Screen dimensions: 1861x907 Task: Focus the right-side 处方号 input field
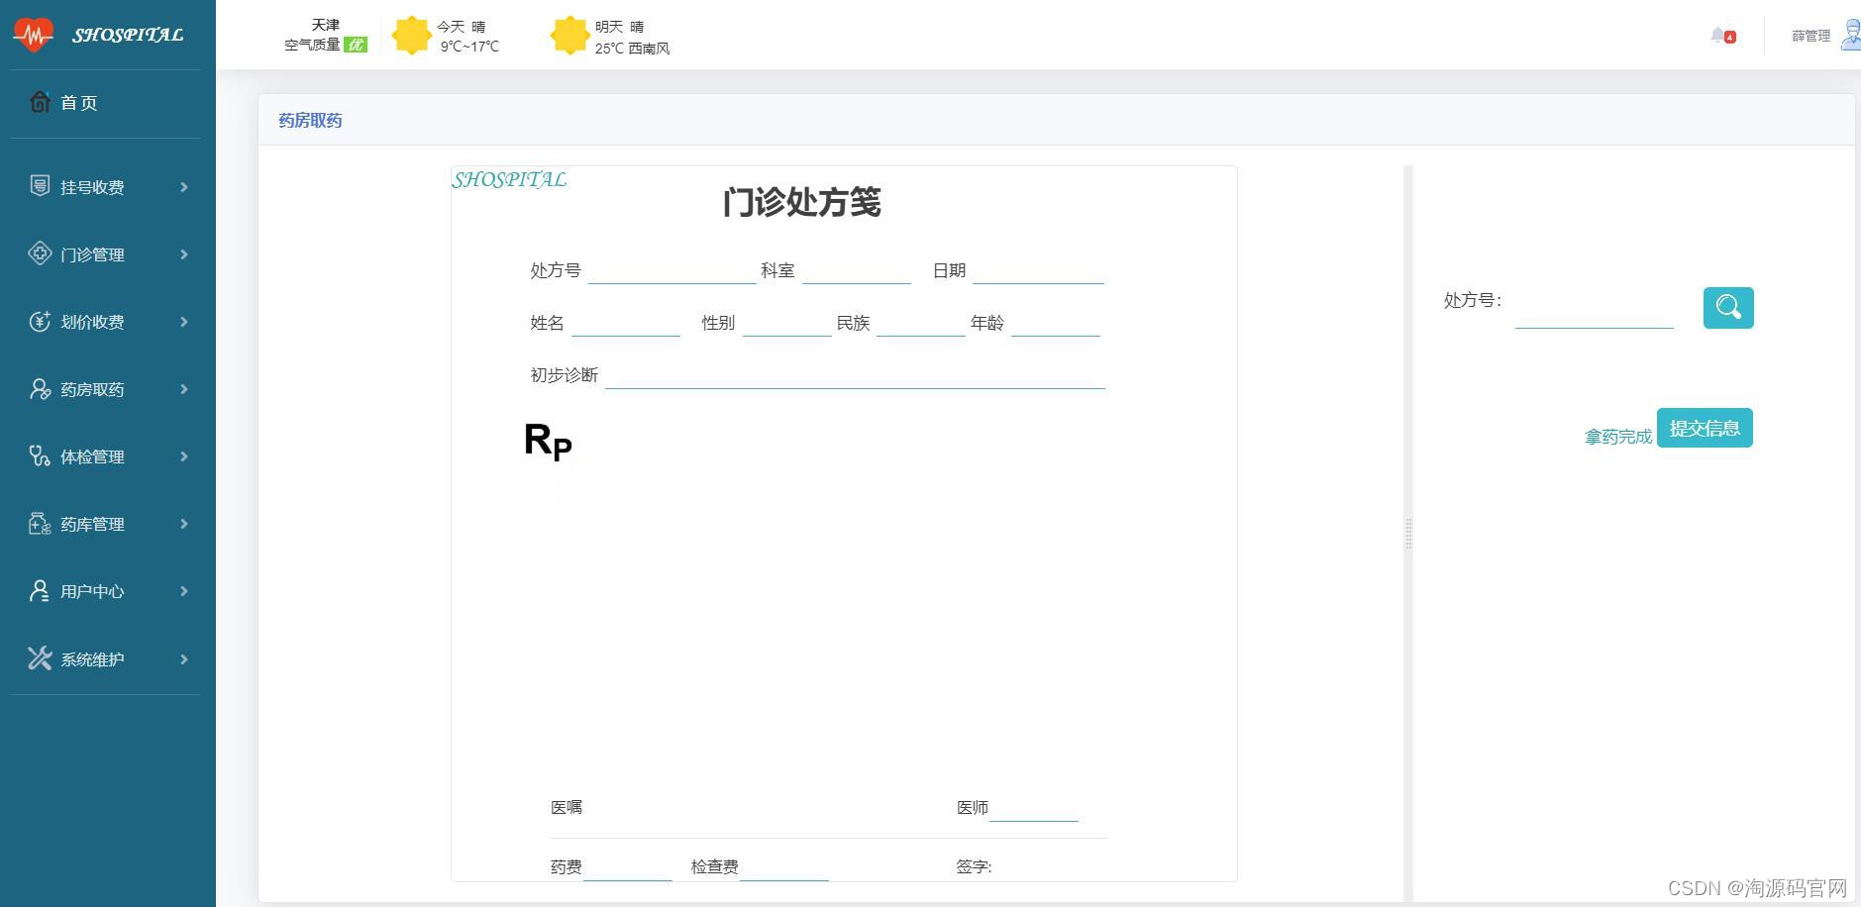(x=1595, y=309)
